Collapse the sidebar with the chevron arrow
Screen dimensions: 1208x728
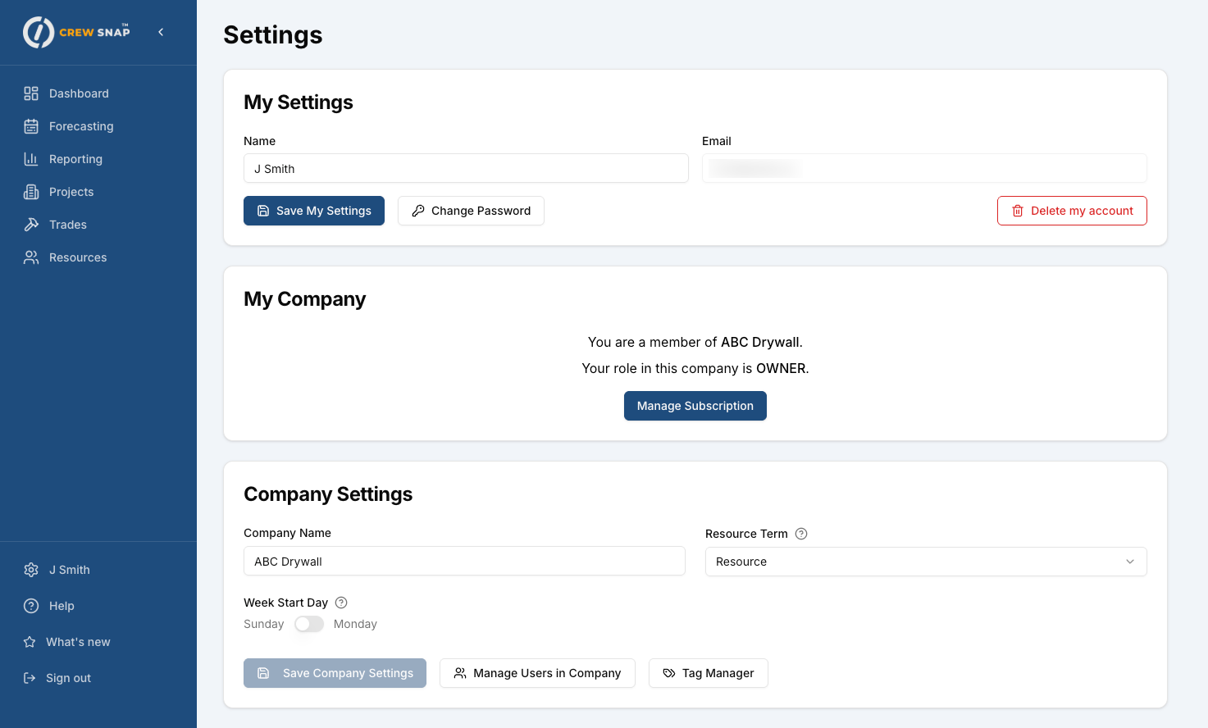tap(161, 32)
